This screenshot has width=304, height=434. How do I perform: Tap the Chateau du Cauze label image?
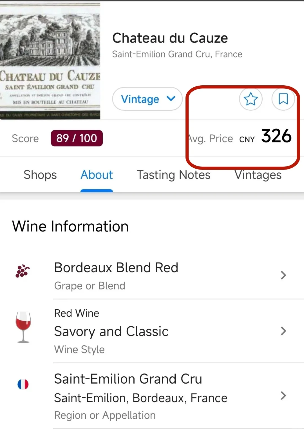50,61
